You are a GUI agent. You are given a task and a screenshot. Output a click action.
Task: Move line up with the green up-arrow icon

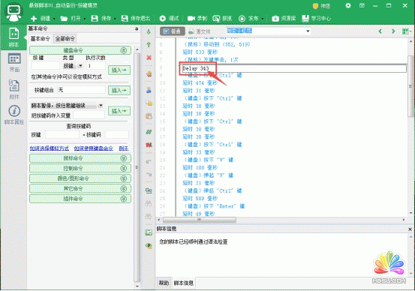149,44
